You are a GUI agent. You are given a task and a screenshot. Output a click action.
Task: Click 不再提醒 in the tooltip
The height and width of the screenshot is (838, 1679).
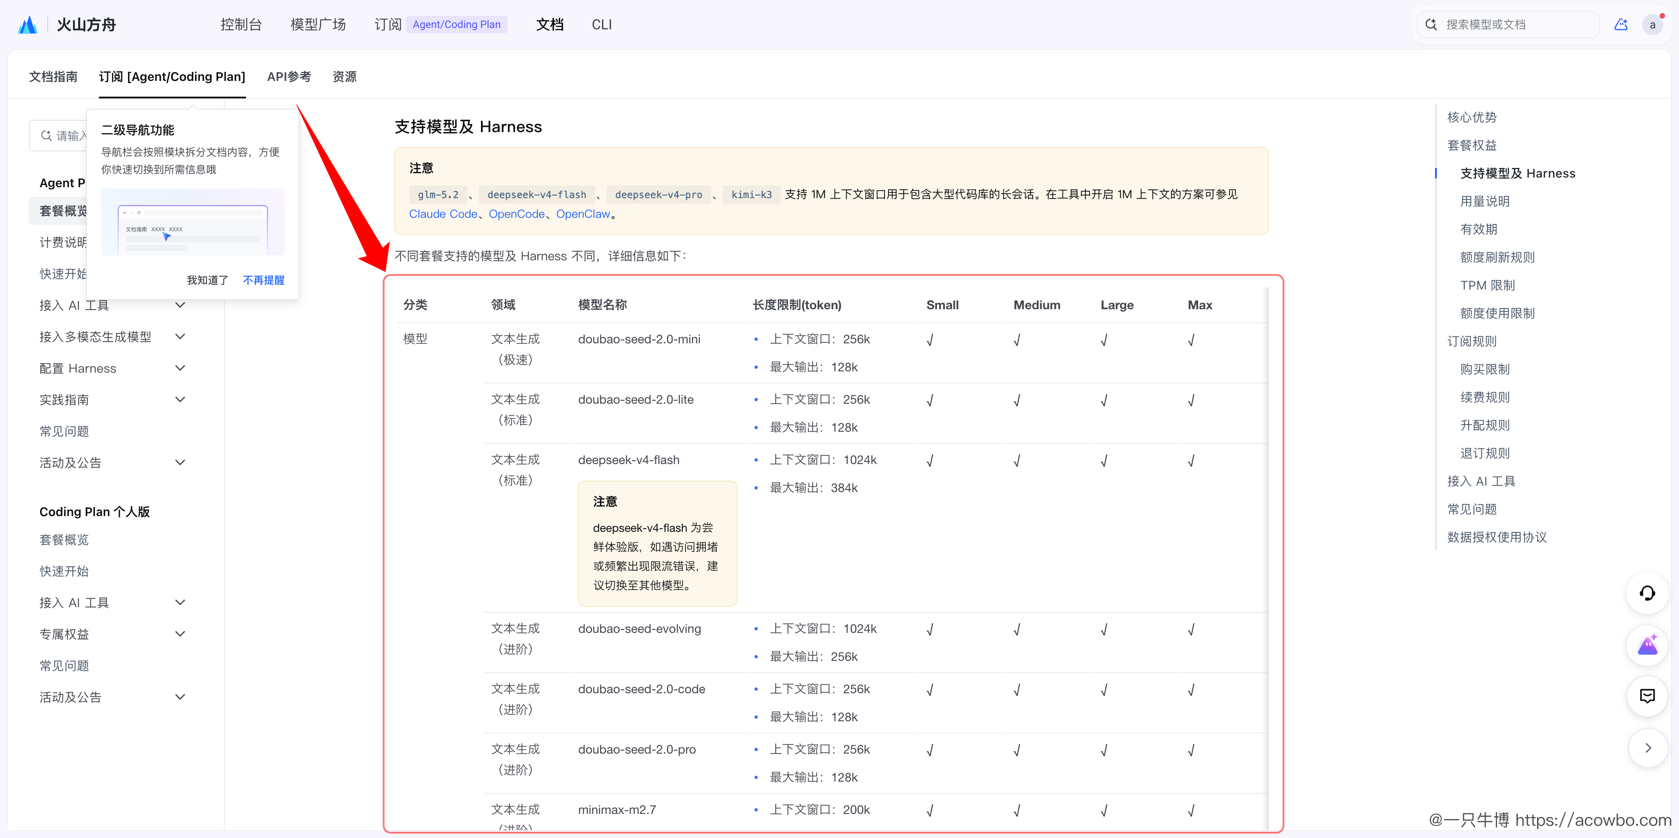263,280
